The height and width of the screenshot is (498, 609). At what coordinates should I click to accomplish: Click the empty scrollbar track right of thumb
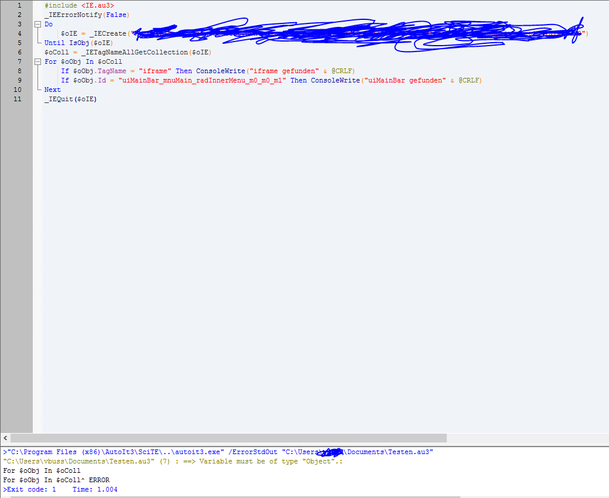point(527,438)
